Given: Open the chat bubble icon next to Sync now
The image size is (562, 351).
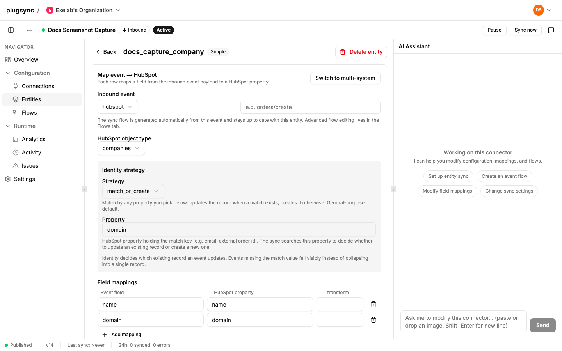Looking at the screenshot, I should pyautogui.click(x=551, y=30).
